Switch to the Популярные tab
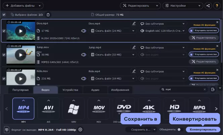The image size is (223, 135). [x=20, y=90]
